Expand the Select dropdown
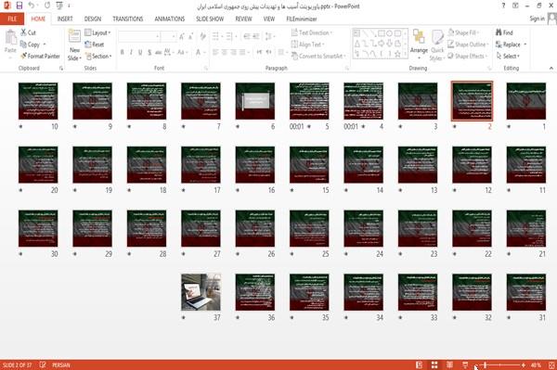The image size is (557, 370). point(508,56)
